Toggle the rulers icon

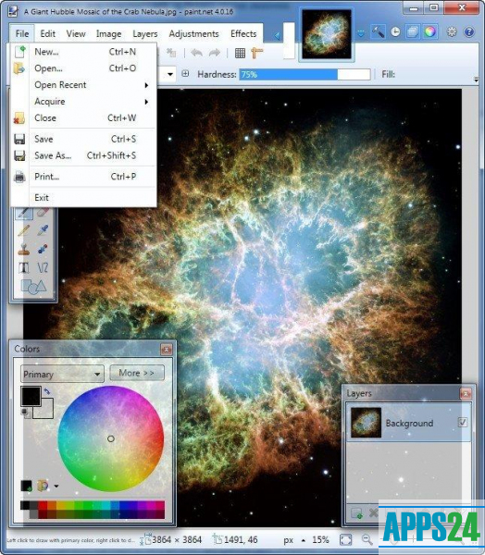[257, 53]
